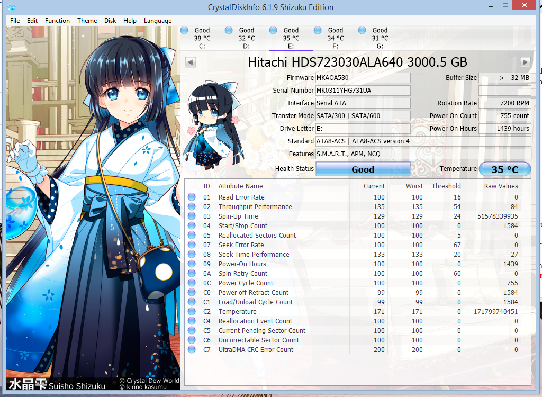542x397 pixels.
Task: Open the Function menu
Action: click(x=57, y=21)
